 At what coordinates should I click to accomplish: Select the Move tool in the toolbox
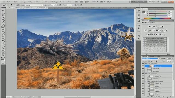[x=3, y=10]
